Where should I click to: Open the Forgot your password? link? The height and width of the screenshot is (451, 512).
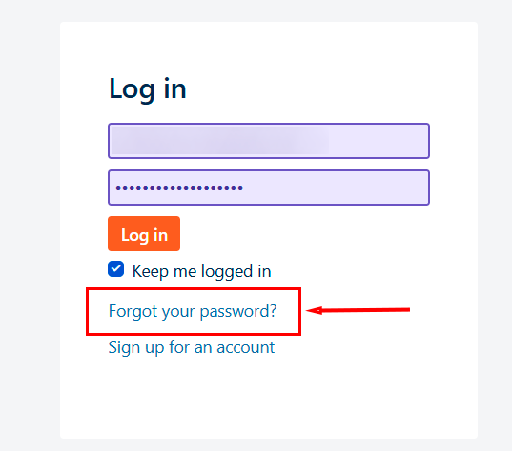[x=193, y=311]
